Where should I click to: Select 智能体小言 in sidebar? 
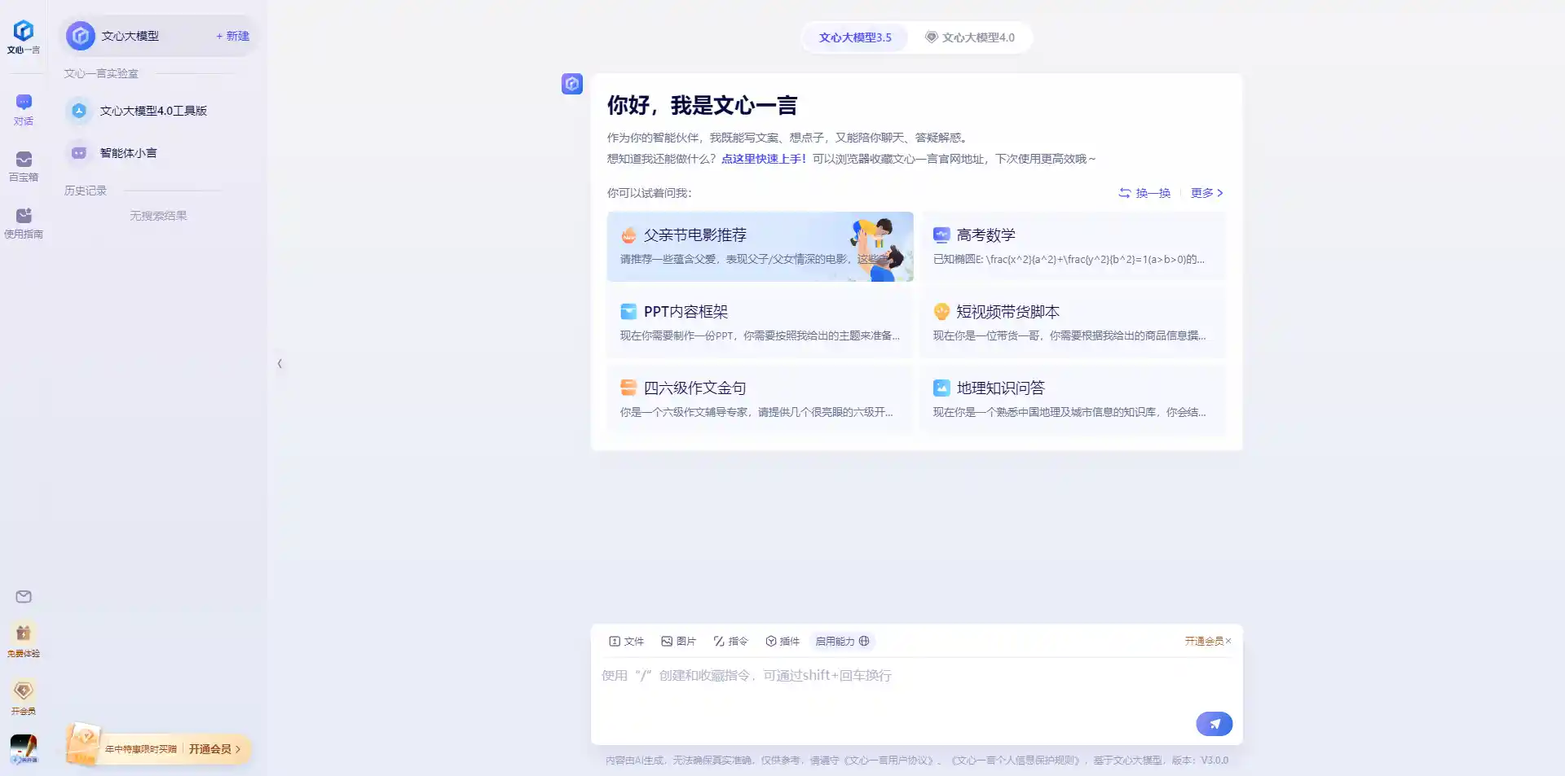(128, 153)
